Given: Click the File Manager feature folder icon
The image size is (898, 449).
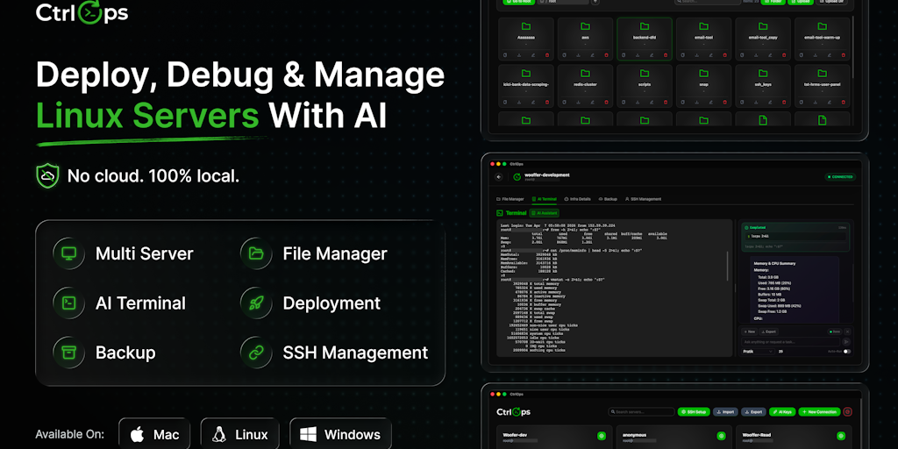Looking at the screenshot, I should tap(256, 253).
